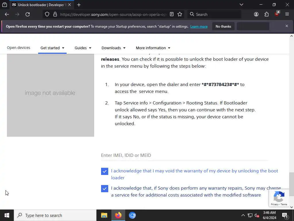Click the scrollbar down arrow

click(291, 207)
